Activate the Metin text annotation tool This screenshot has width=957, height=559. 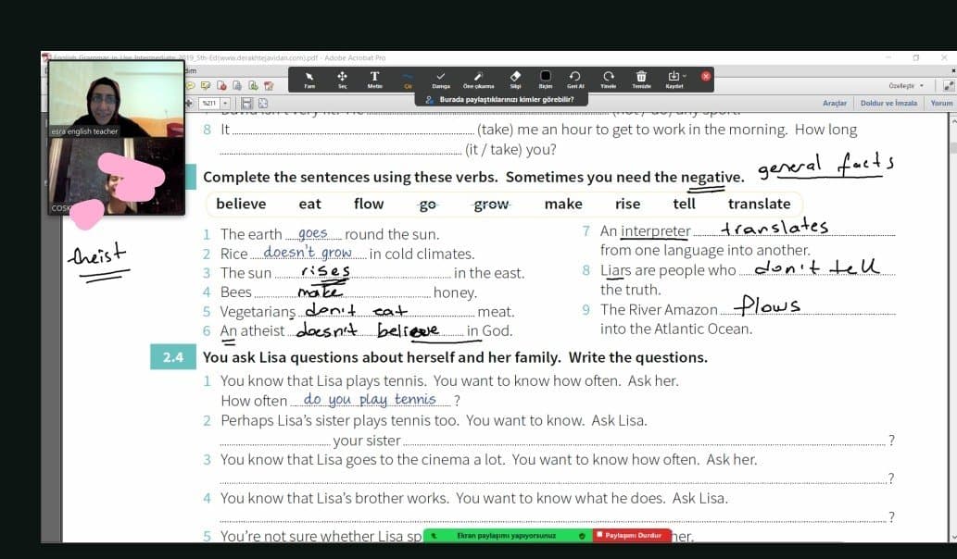[x=375, y=80]
